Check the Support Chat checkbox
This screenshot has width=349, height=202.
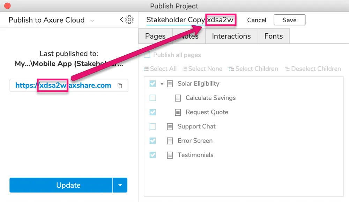pyautogui.click(x=153, y=127)
